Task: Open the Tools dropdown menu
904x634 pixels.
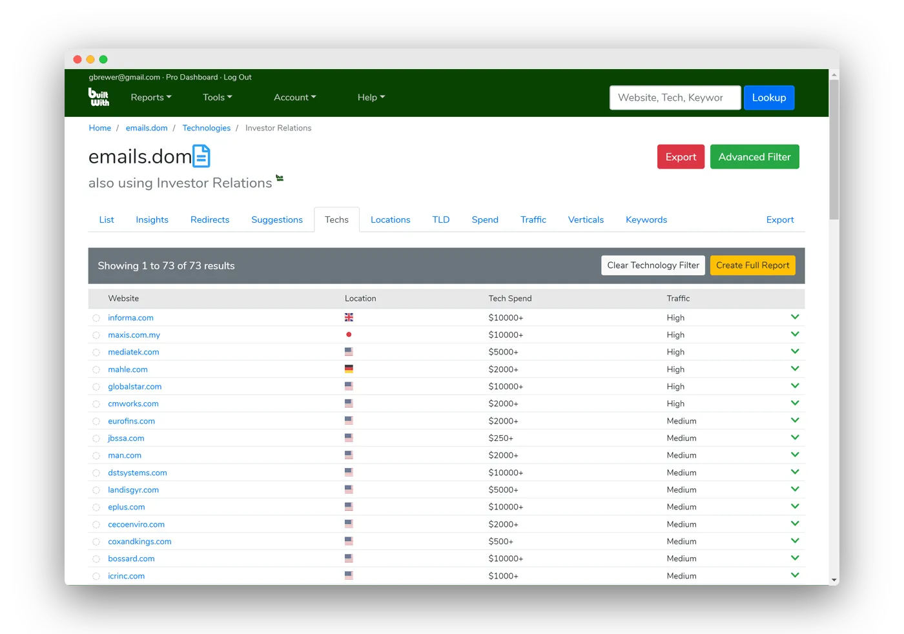Action: [217, 97]
